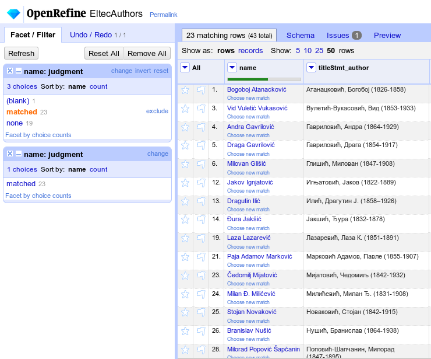Click the name column reconciliation progress bar
The height and width of the screenshot is (359, 431).
pos(264,79)
